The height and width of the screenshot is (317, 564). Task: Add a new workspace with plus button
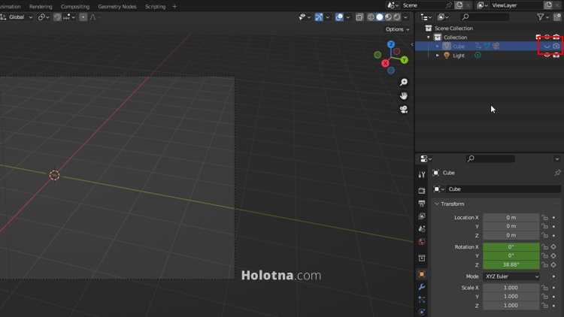point(174,7)
